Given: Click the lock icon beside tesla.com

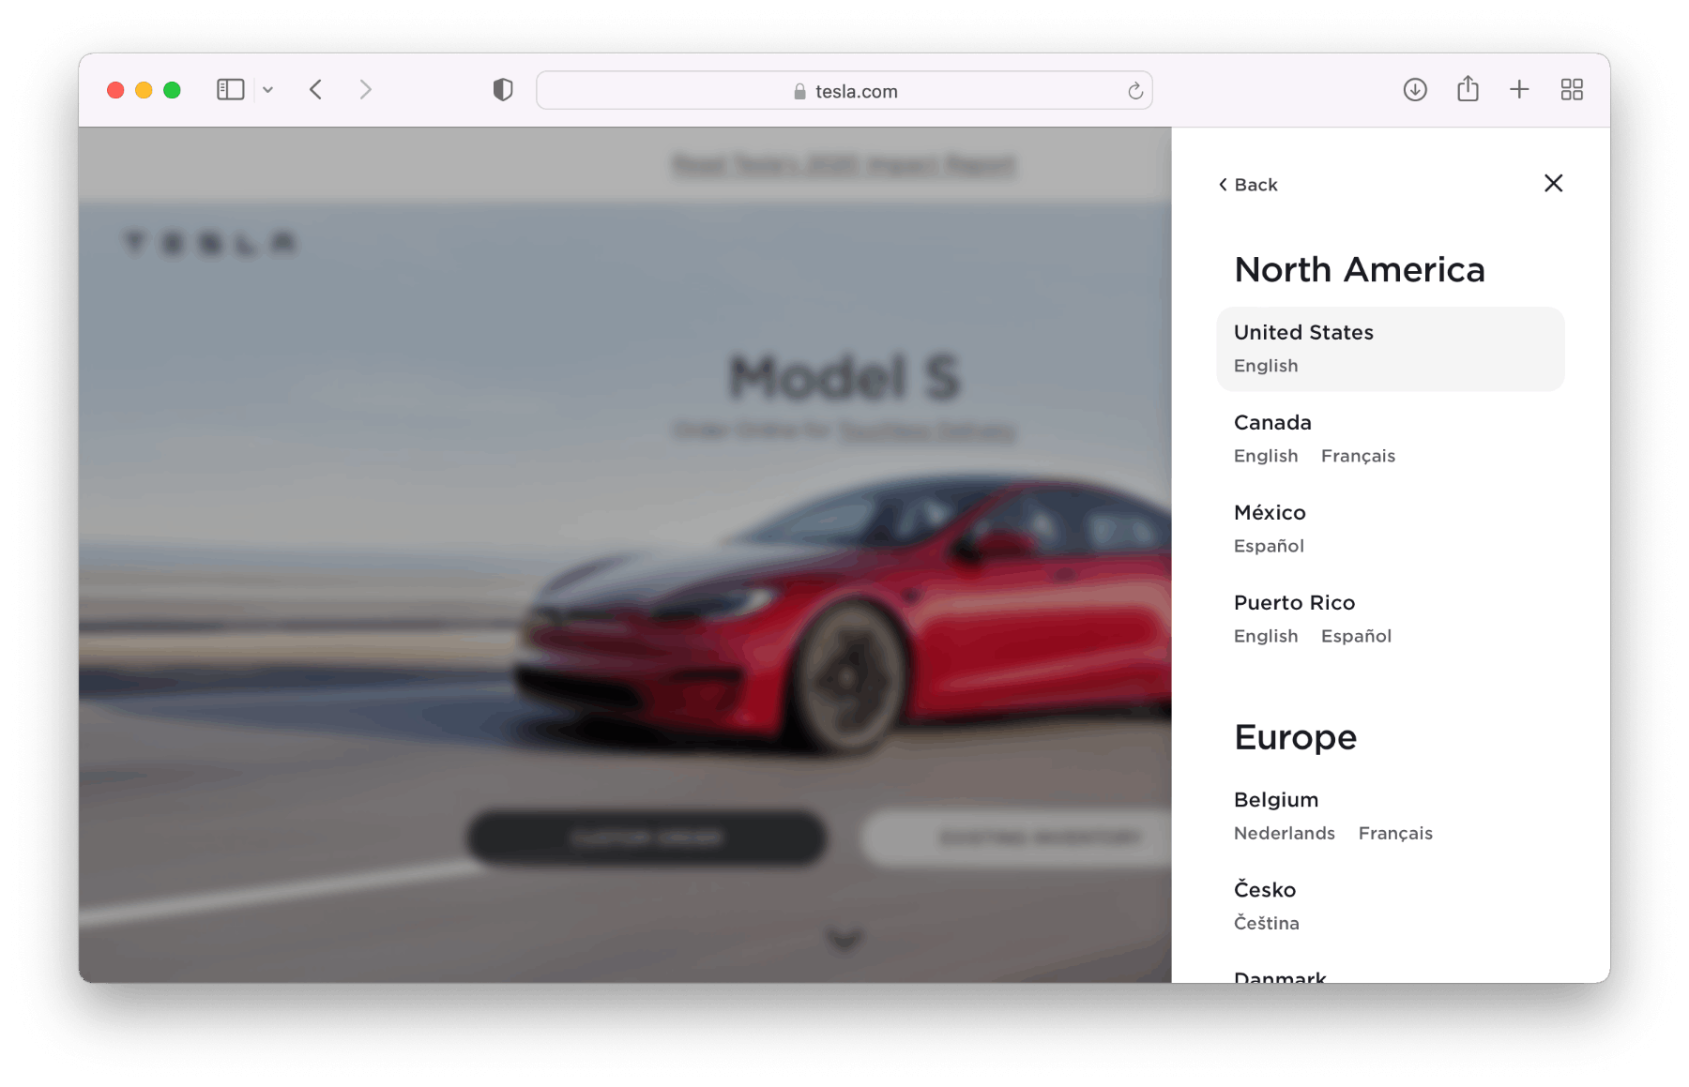Looking at the screenshot, I should tap(799, 91).
